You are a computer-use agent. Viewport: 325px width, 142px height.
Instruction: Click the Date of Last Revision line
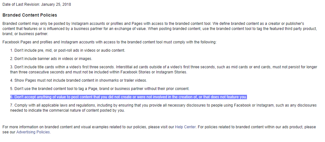click(37, 4)
